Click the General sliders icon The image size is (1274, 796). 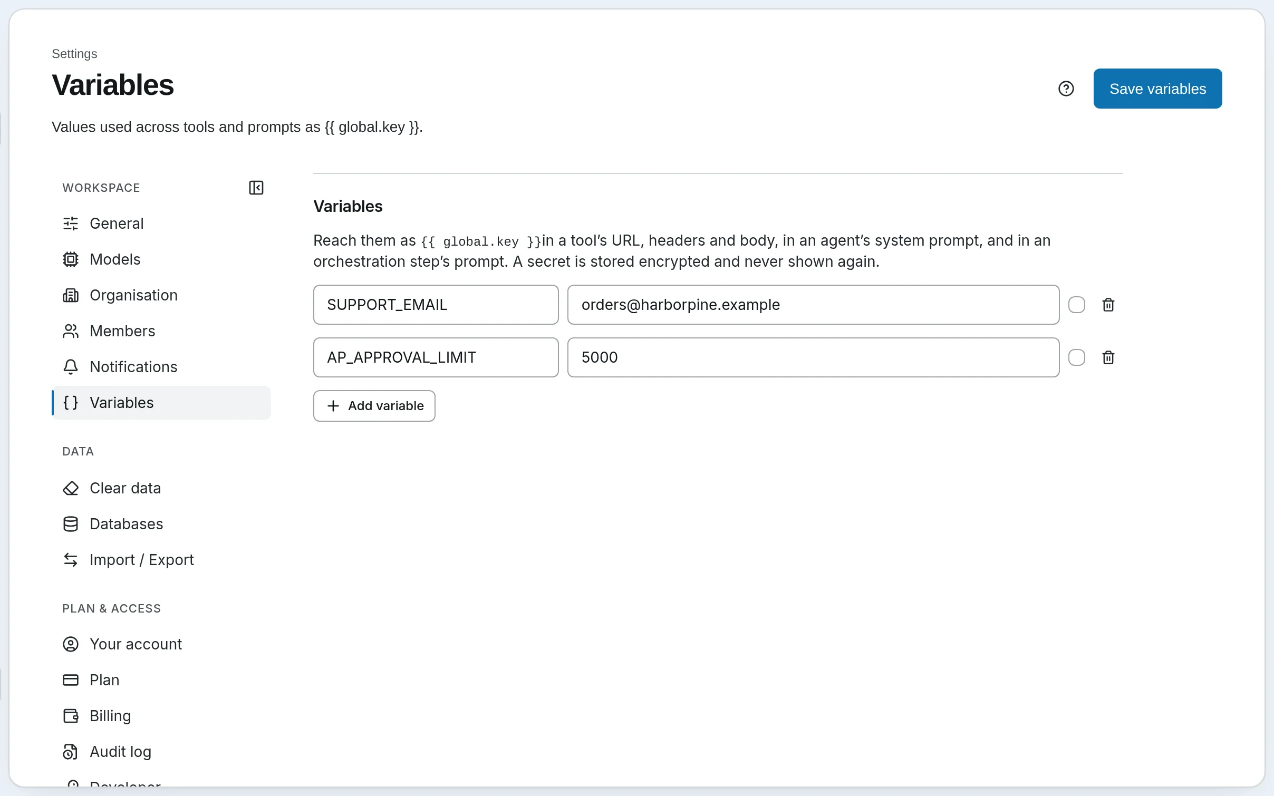click(x=71, y=224)
